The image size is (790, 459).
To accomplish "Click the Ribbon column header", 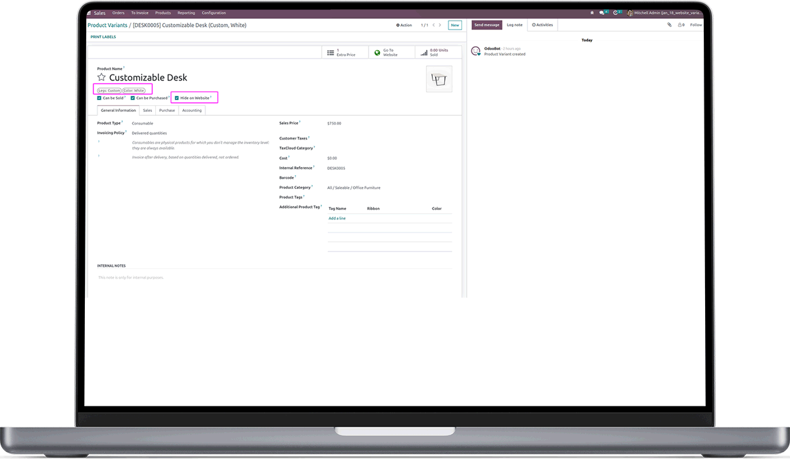I will click(x=373, y=209).
